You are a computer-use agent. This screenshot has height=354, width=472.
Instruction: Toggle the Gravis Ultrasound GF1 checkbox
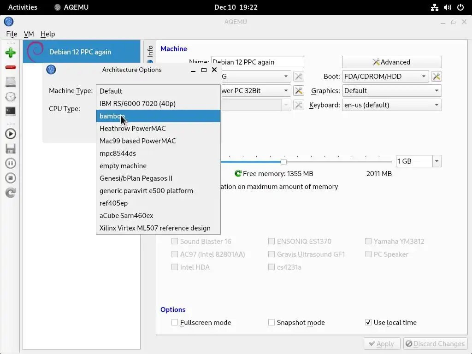coord(271,254)
